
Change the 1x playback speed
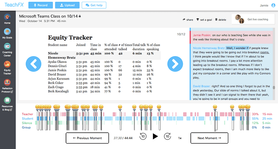(180, 138)
